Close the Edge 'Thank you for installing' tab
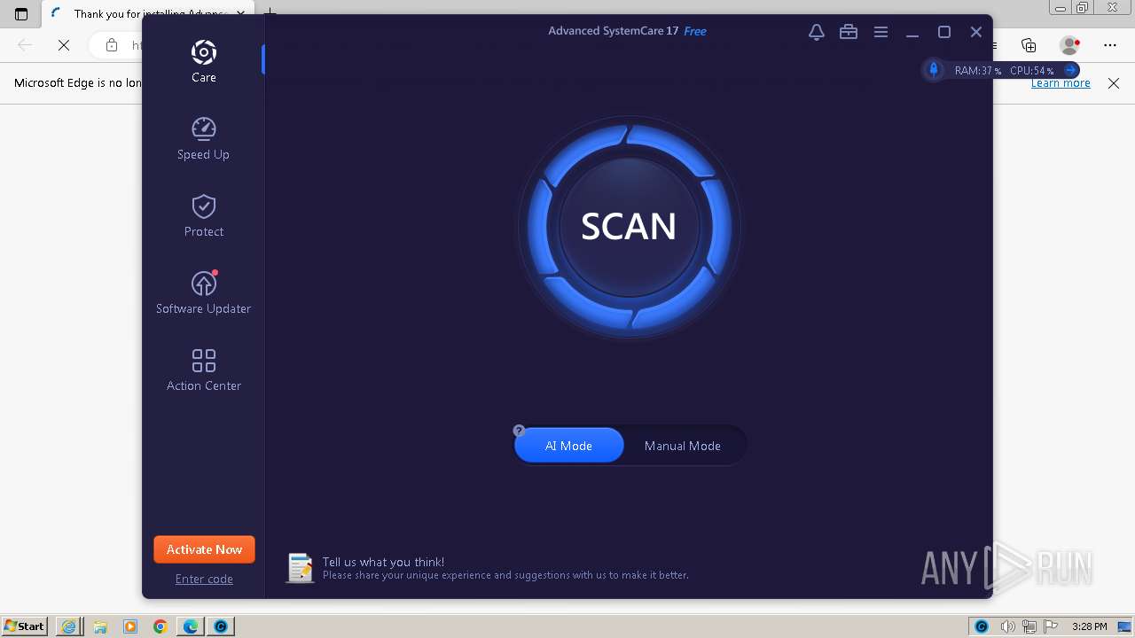1135x638 pixels. 240,13
